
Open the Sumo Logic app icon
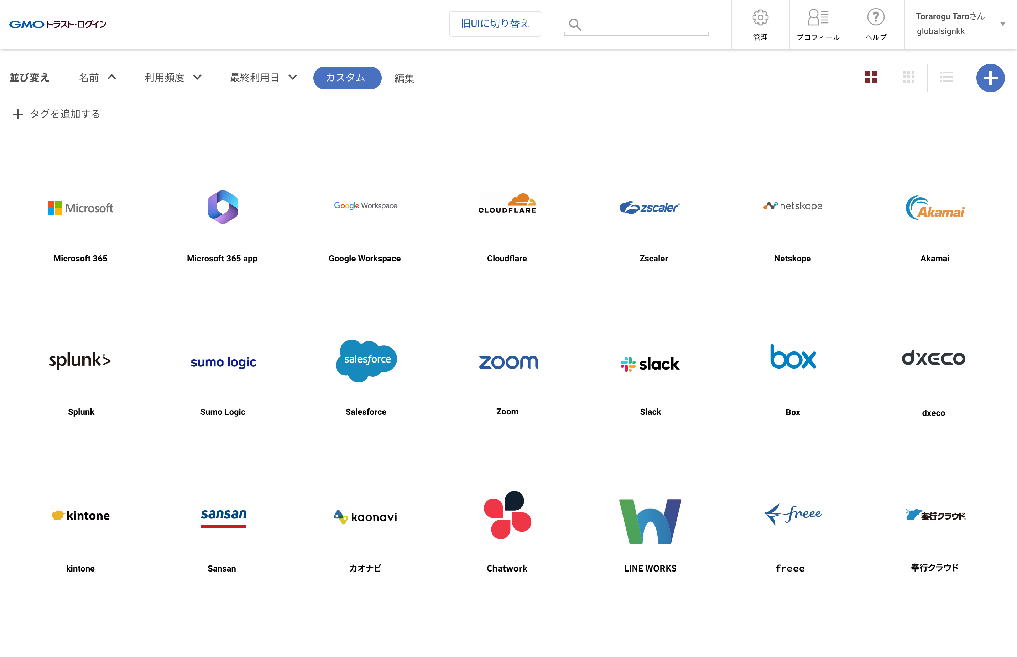223,362
